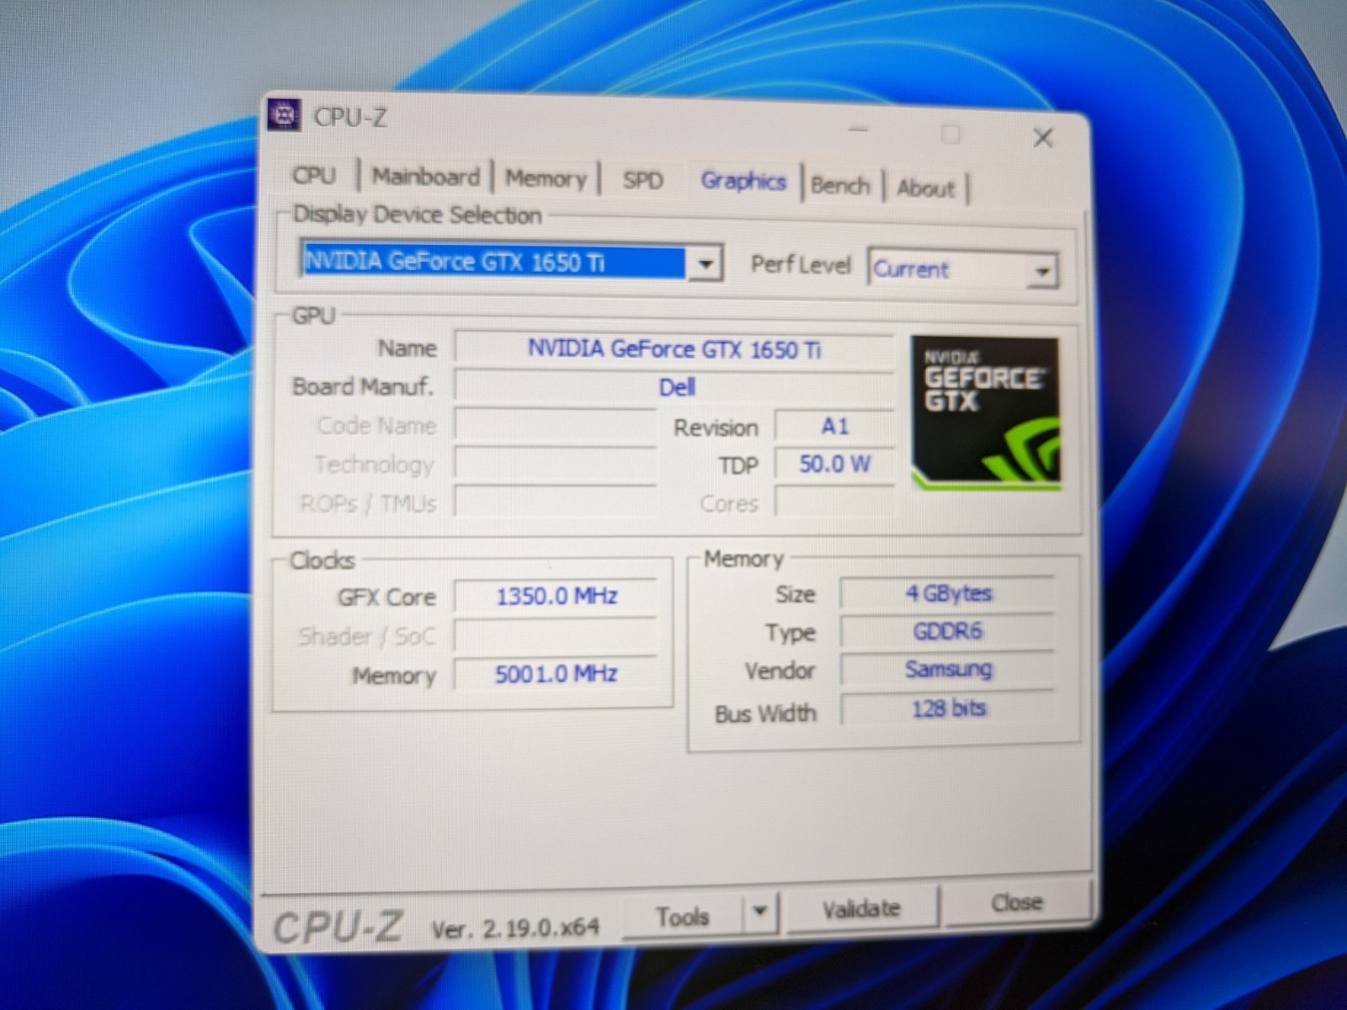Go to the SPD tab
Screen dimensions: 1347x1010
click(x=642, y=180)
